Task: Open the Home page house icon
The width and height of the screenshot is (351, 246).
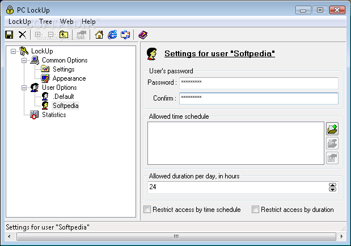Action: [x=99, y=35]
